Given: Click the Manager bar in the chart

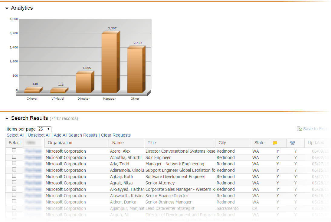Looking at the screenshot, I should [x=110, y=62].
